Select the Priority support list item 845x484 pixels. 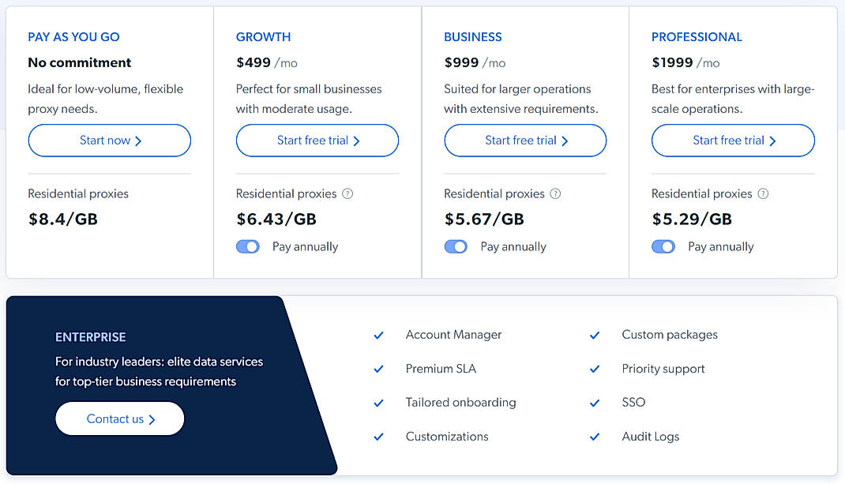pyautogui.click(x=663, y=370)
